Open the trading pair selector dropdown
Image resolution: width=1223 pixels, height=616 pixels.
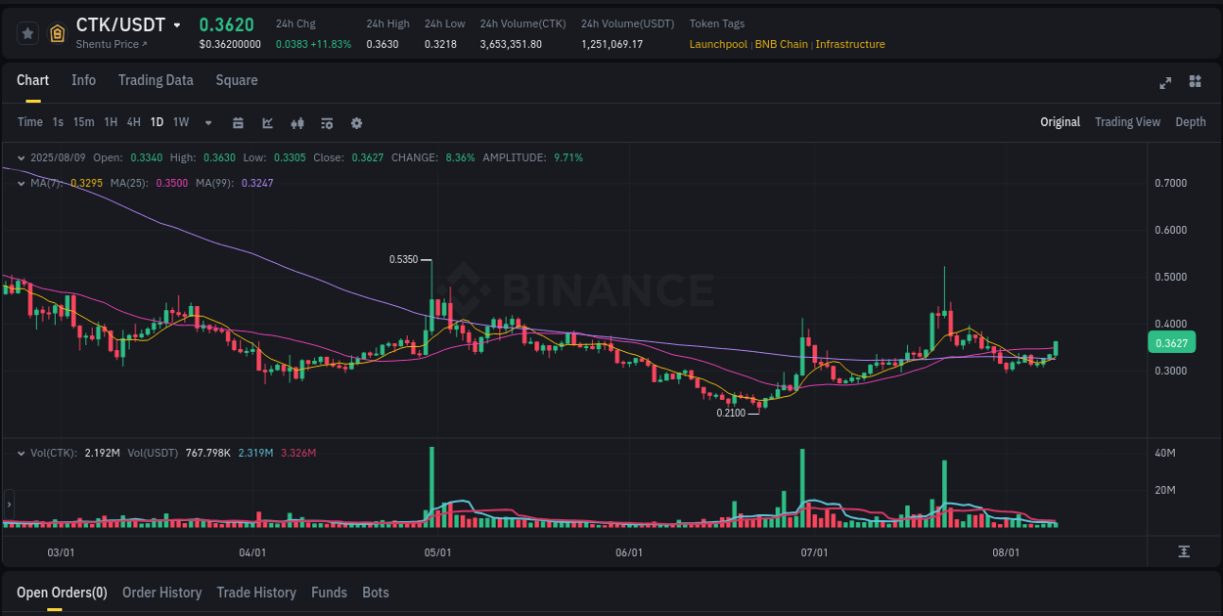[178, 24]
